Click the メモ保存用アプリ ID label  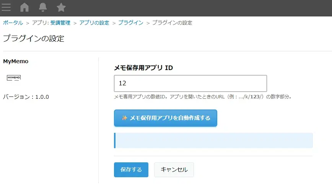(x=143, y=68)
